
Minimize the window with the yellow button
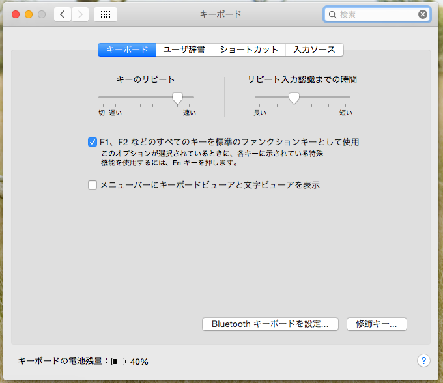(x=29, y=14)
